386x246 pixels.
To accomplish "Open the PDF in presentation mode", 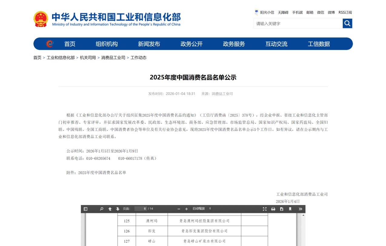I will point(265,209).
